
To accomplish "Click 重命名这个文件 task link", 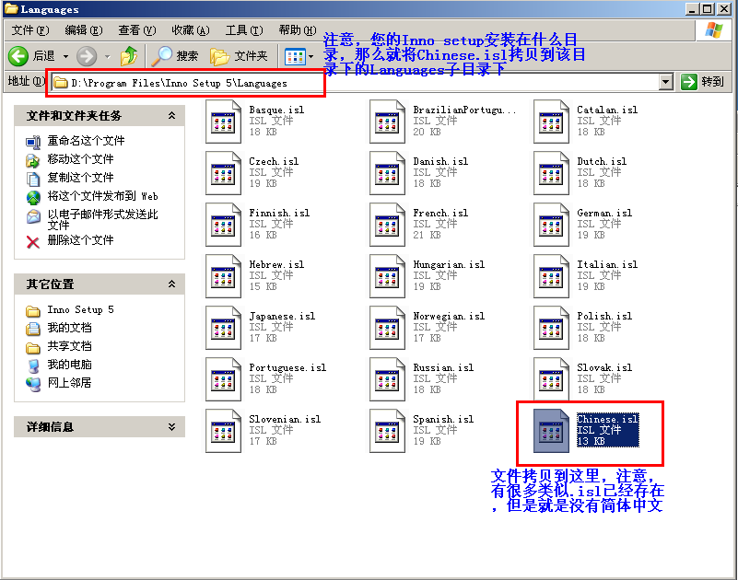I will click(x=86, y=141).
